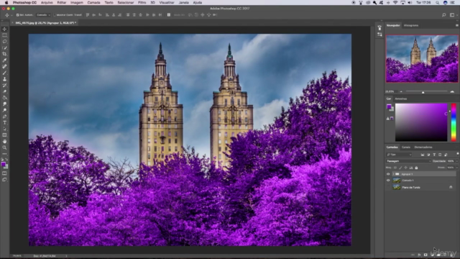Toggle the Sel. Autom. checkbox

[x=17, y=15]
